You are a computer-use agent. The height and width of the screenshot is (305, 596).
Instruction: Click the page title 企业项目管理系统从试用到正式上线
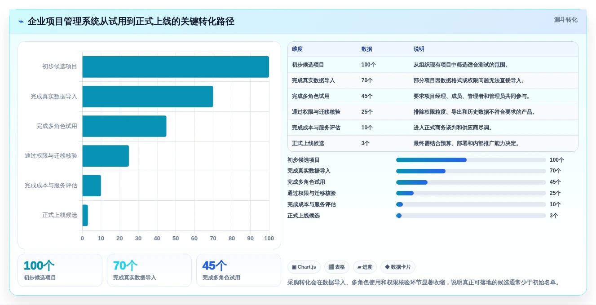pos(131,21)
